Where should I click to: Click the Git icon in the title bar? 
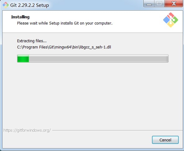click(6, 5)
